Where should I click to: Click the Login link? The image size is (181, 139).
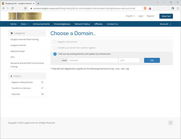coord(141,16)
